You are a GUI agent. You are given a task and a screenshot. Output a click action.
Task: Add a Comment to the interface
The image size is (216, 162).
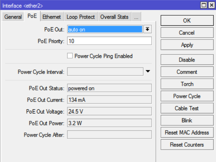click(187, 72)
